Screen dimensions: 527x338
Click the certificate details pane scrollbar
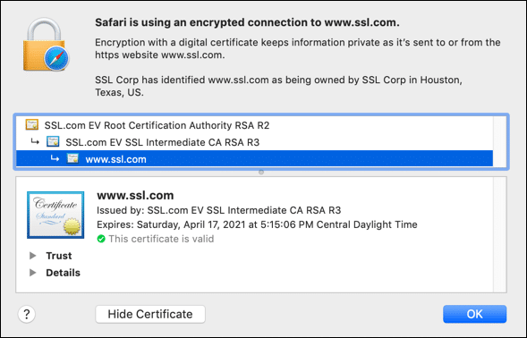500,235
